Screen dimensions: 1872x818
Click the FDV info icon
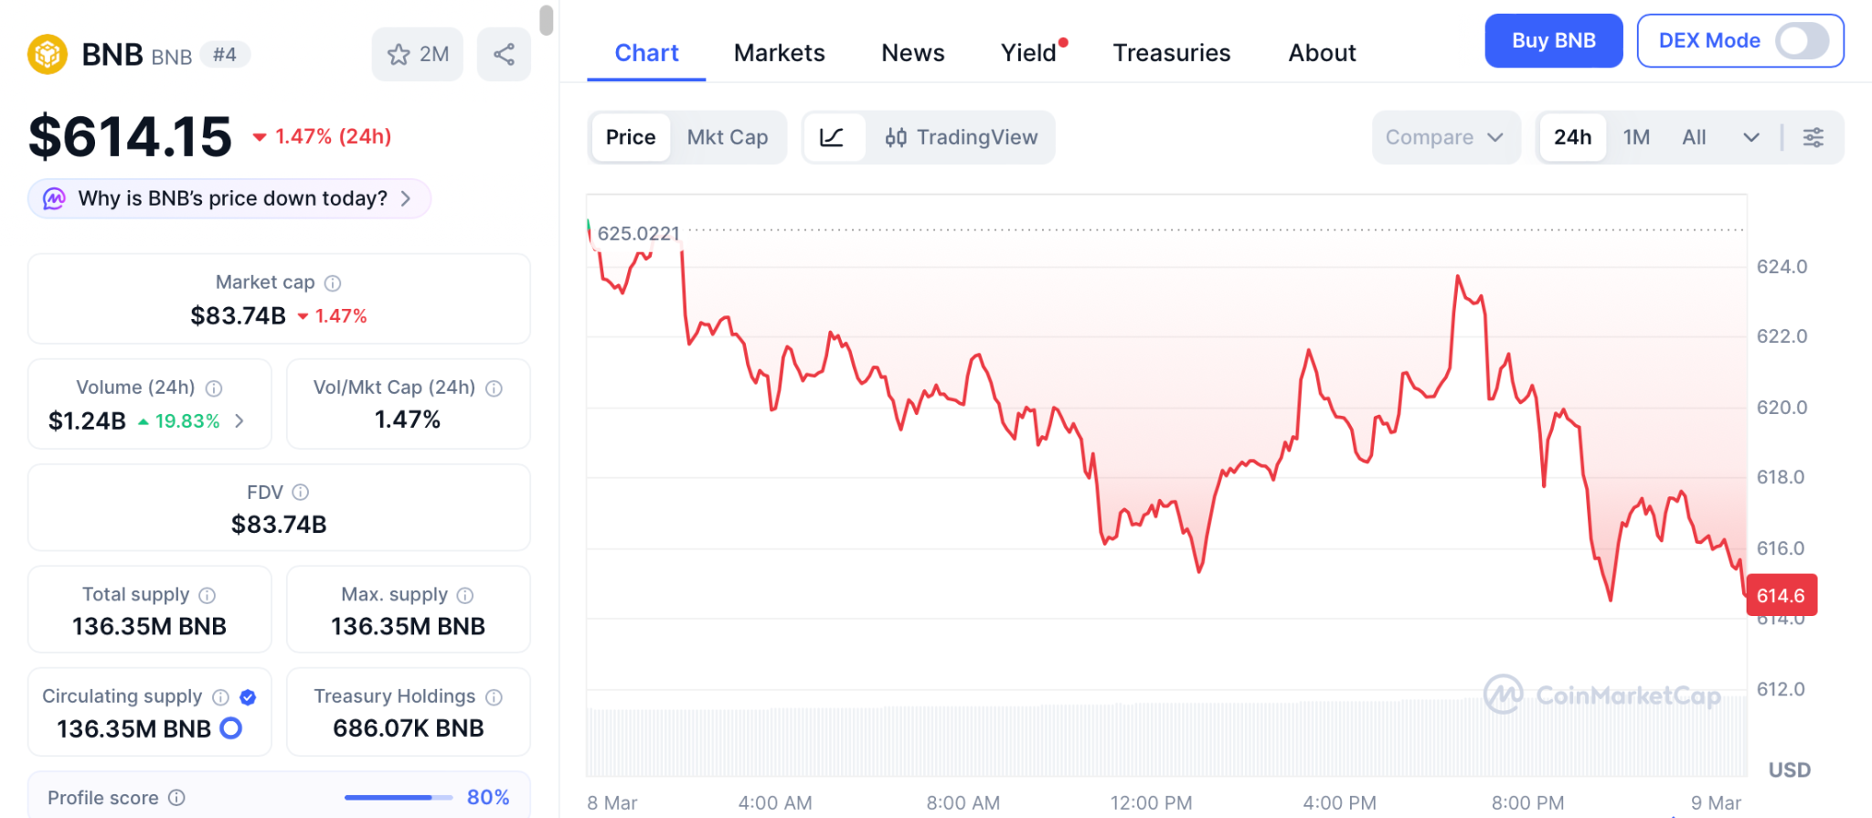coord(301,493)
